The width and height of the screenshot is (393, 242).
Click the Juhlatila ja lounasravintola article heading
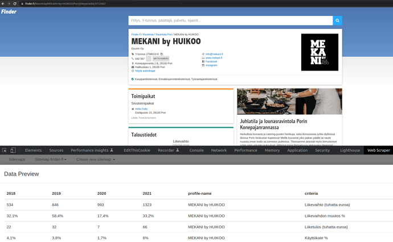tap(273, 124)
